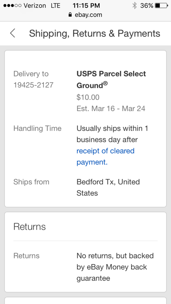The width and height of the screenshot is (171, 304).
Task: Tap the lock icon beside ebay.com
Action: tap(70, 15)
